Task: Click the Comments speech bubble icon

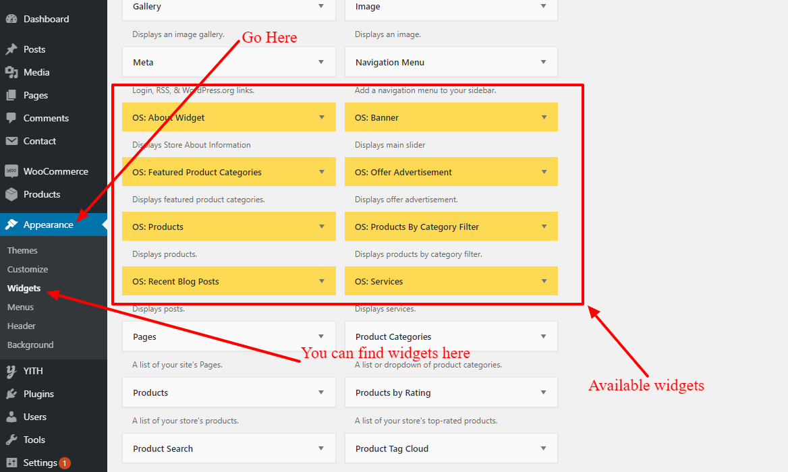Action: tap(11, 118)
